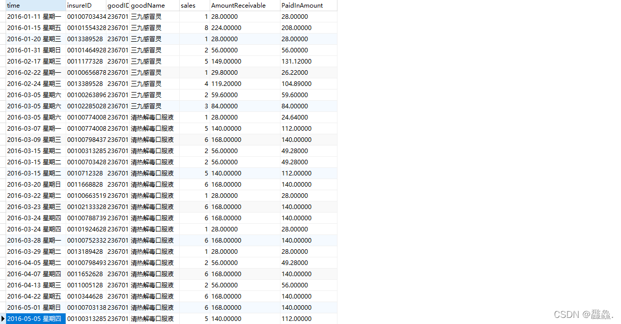Click AmountReceivable value 29.80000
The height and width of the screenshot is (324, 621).
pos(224,73)
